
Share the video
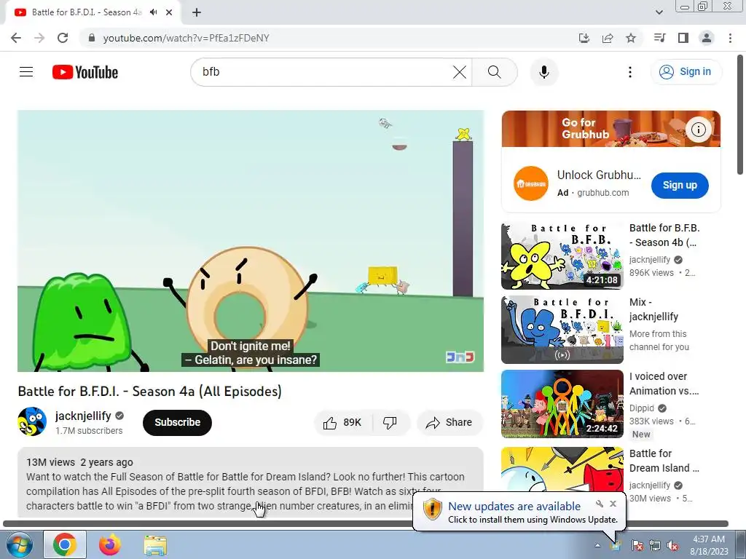449,423
